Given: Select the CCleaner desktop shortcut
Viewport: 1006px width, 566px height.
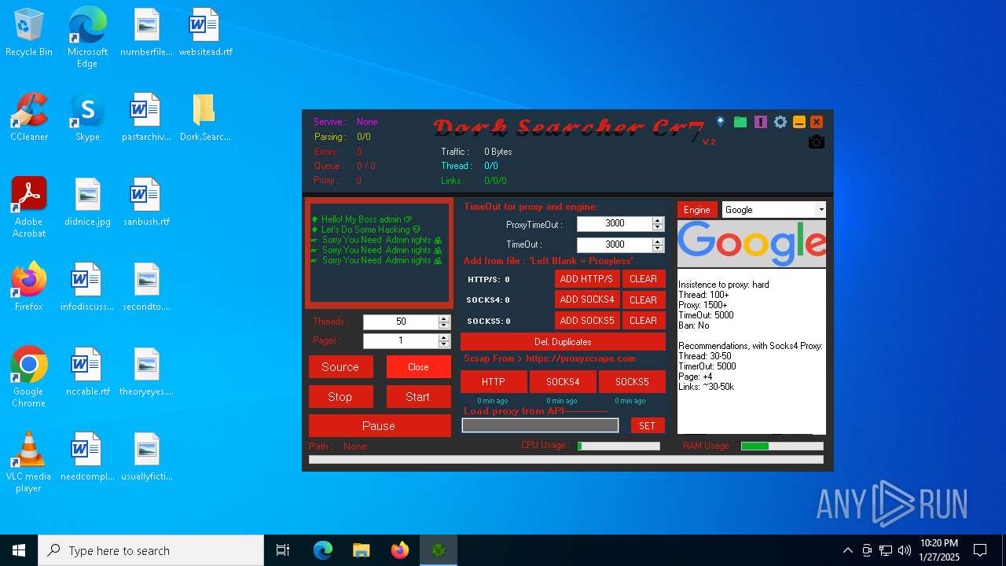Looking at the screenshot, I should [x=29, y=117].
